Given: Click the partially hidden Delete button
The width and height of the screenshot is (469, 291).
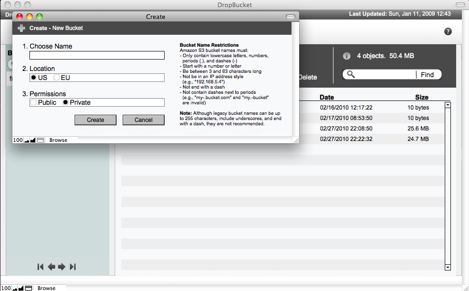Looking at the screenshot, I should [308, 77].
